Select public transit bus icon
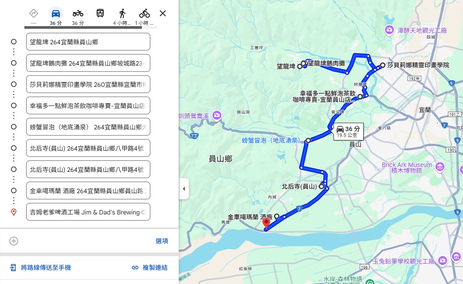 100,13
